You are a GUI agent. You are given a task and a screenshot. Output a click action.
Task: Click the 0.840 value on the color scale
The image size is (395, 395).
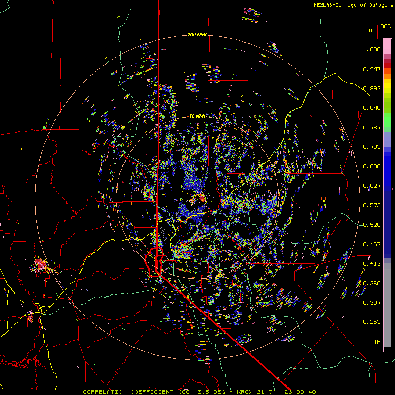tap(372, 108)
